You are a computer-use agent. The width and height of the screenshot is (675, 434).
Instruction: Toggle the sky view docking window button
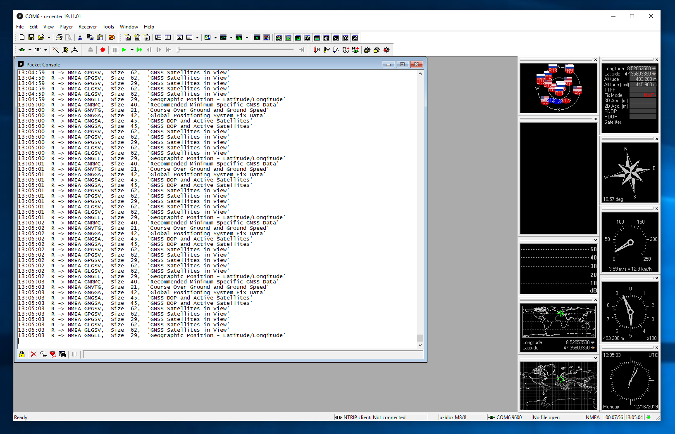279,38
